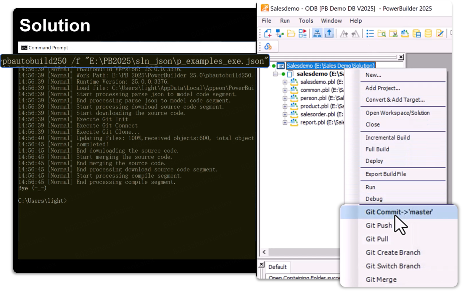Click the blue-orange cloud icon on second toolbar

[x=268, y=46]
